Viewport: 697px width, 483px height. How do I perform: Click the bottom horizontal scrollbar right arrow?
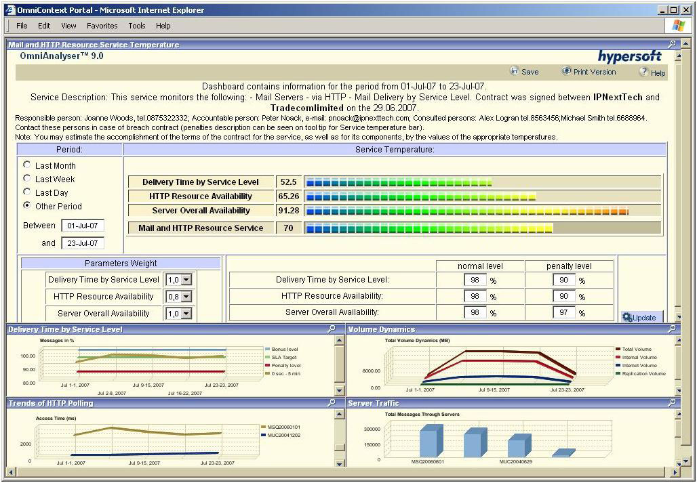675,472
